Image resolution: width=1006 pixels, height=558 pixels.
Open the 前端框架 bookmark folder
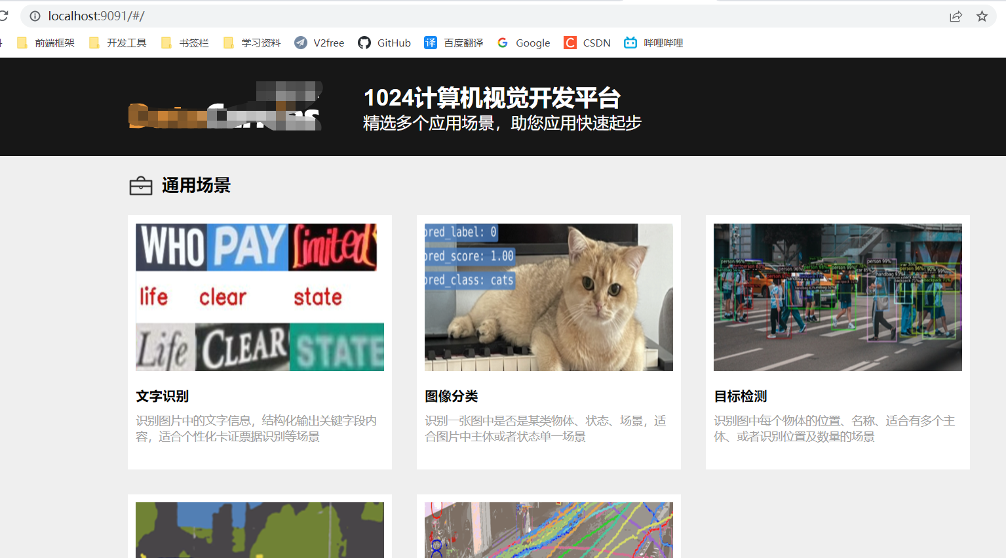[x=46, y=43]
